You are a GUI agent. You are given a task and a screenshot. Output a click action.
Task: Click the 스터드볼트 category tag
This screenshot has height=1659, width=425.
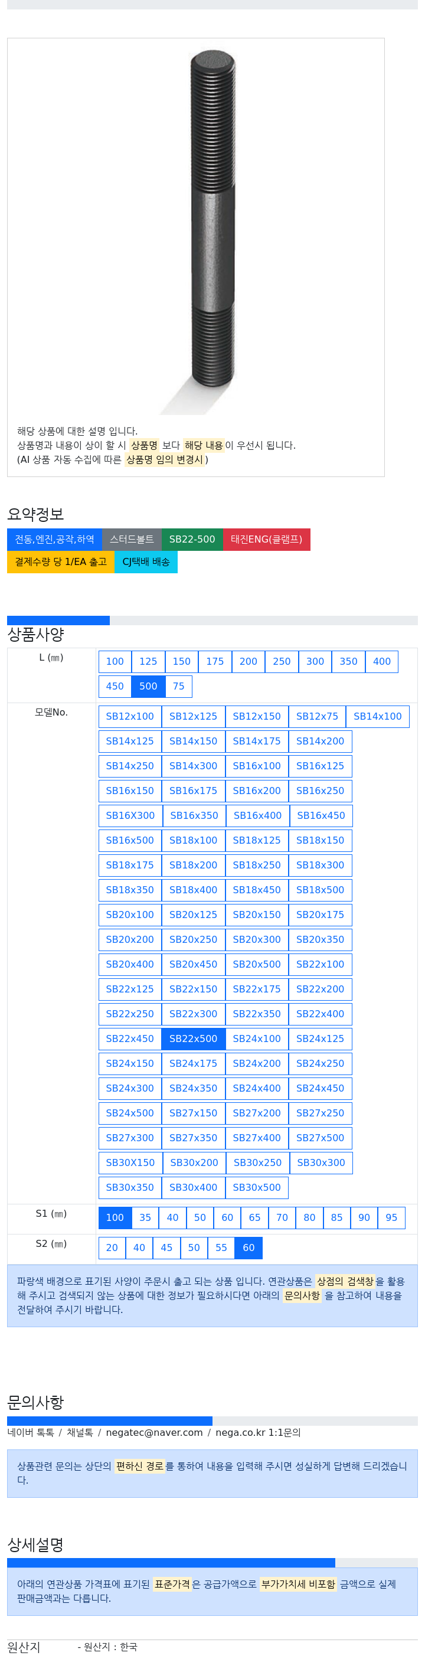coord(132,540)
